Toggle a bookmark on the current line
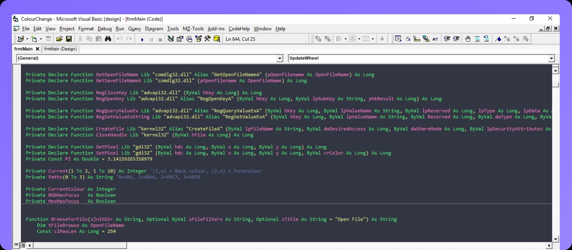The height and width of the screenshot is (250, 572). pyautogui.click(x=498, y=39)
